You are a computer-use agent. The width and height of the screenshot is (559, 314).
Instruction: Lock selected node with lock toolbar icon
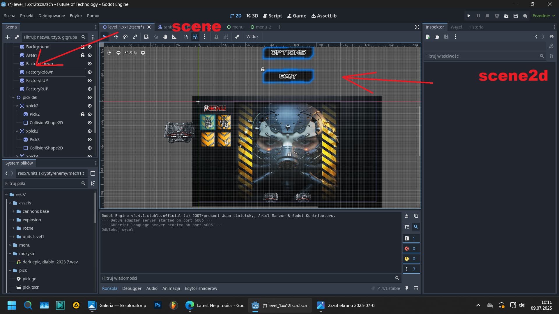216,37
